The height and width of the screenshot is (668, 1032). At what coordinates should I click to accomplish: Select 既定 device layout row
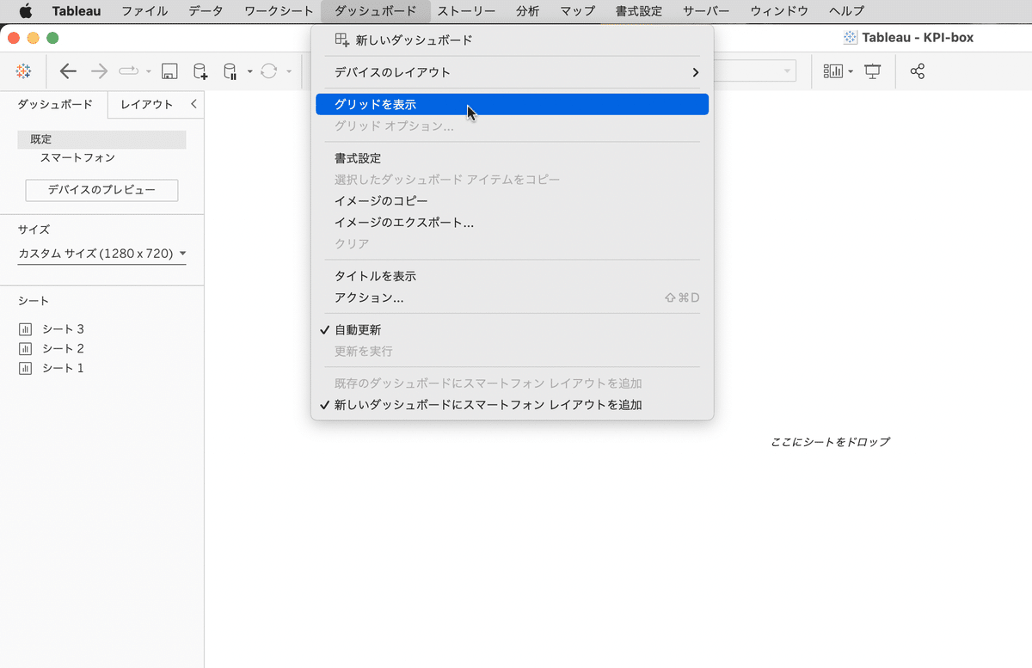pos(101,139)
